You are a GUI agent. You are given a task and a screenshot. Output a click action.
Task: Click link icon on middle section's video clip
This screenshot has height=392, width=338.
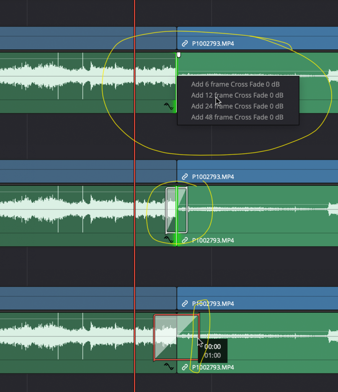pos(185,177)
